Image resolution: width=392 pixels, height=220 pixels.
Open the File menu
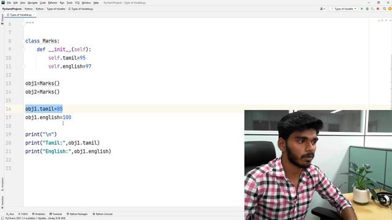pyautogui.click(x=9, y=2)
